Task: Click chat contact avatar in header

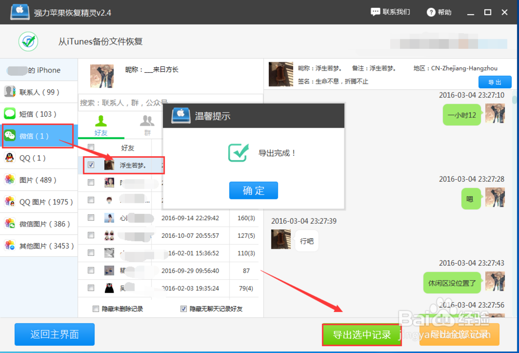Action: pos(281,74)
